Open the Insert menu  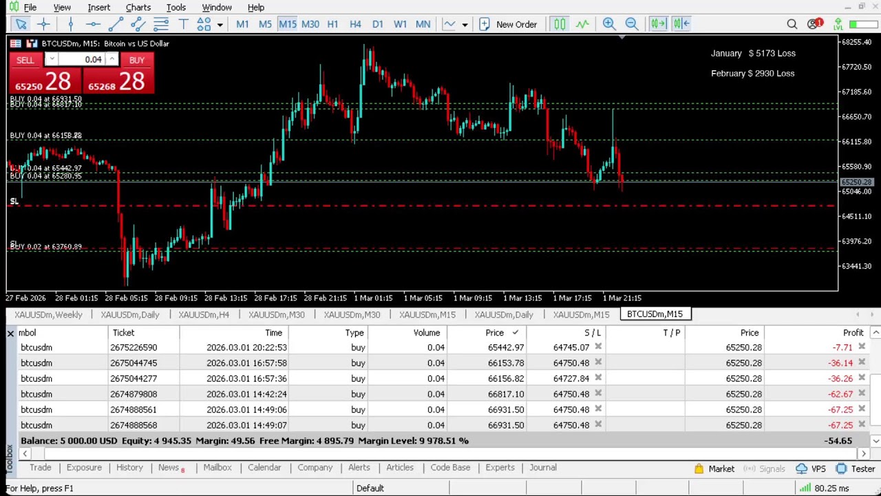click(99, 7)
